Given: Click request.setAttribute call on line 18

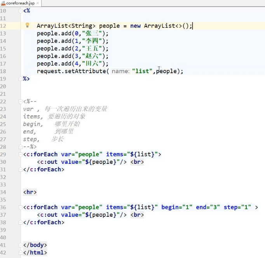Looking at the screenshot, I should (x=71, y=71).
